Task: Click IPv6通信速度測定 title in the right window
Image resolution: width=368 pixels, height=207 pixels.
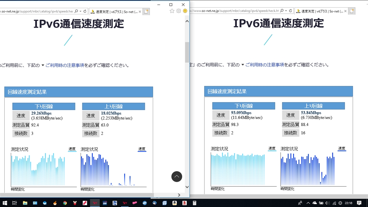Action: (279, 23)
